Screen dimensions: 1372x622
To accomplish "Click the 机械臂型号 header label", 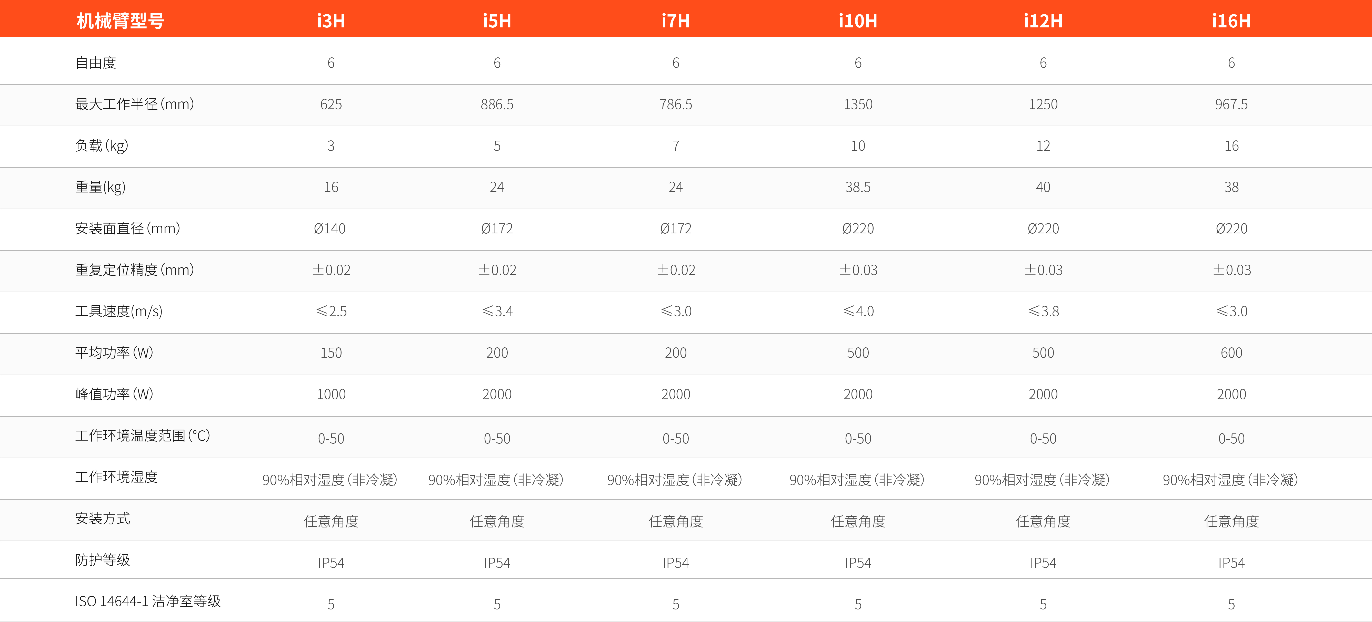I will point(120,21).
